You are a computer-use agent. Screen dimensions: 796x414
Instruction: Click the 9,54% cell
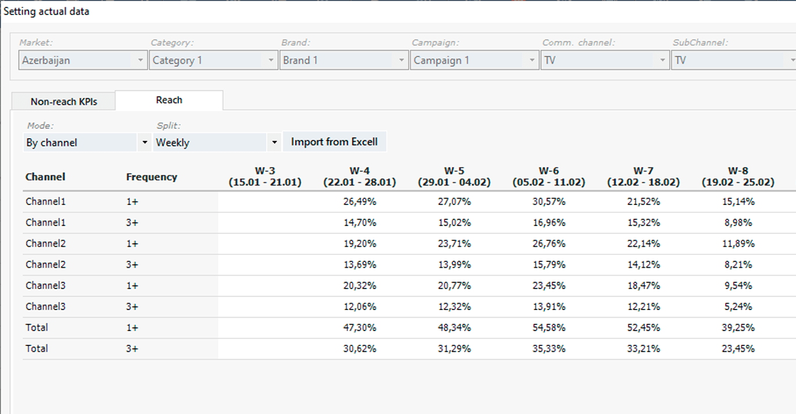738,286
